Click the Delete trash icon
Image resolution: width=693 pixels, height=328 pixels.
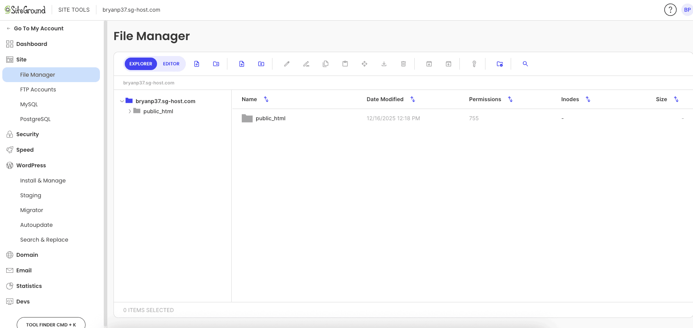pyautogui.click(x=403, y=64)
